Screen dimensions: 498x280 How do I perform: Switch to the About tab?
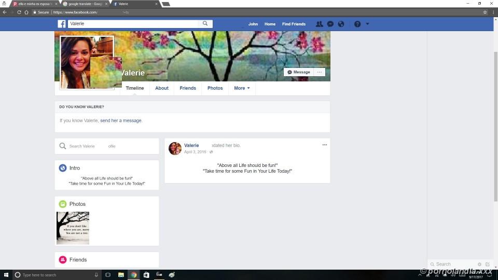(x=162, y=88)
